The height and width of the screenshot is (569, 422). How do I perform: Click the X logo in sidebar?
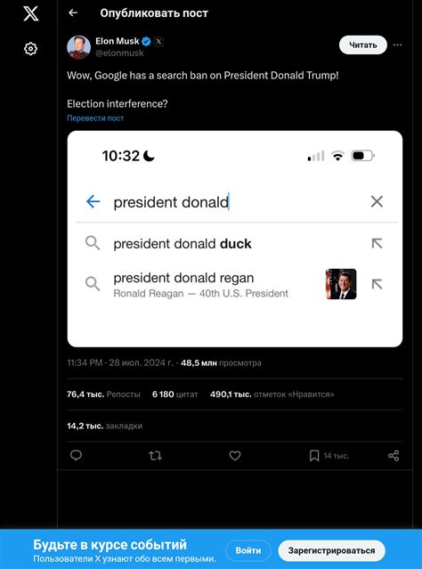point(31,13)
